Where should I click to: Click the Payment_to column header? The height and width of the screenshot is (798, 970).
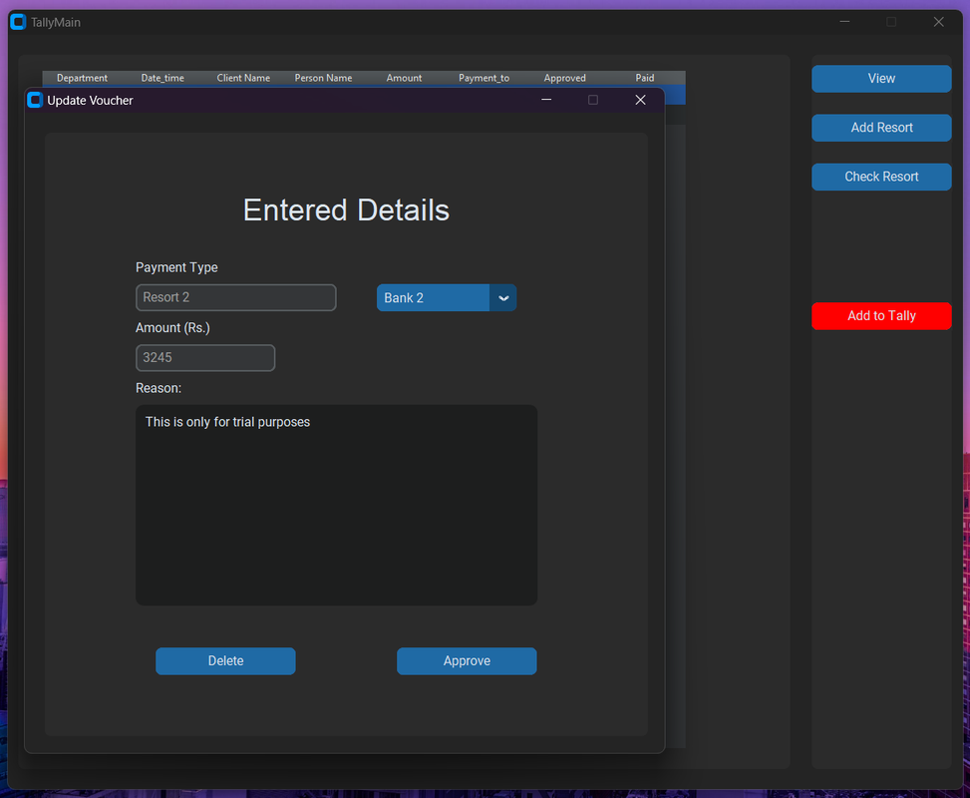click(484, 78)
